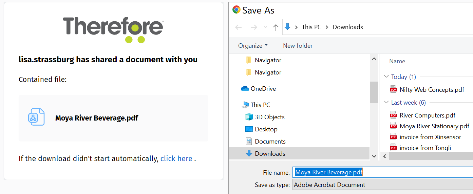Sort files by Name column header
This screenshot has height=194, width=473.
pos(397,61)
